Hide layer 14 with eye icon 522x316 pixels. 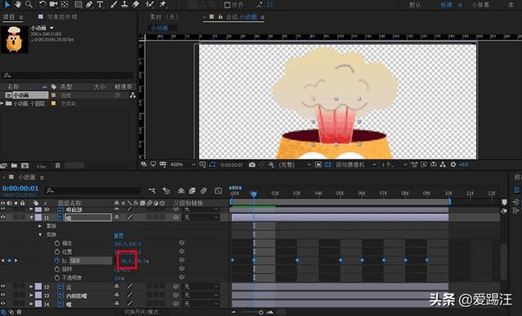pyautogui.click(x=3, y=303)
